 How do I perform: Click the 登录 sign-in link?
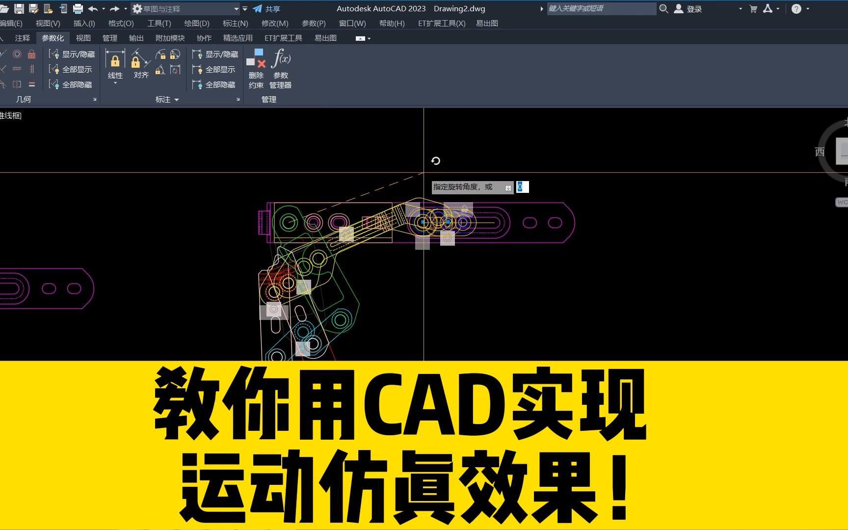coord(694,8)
